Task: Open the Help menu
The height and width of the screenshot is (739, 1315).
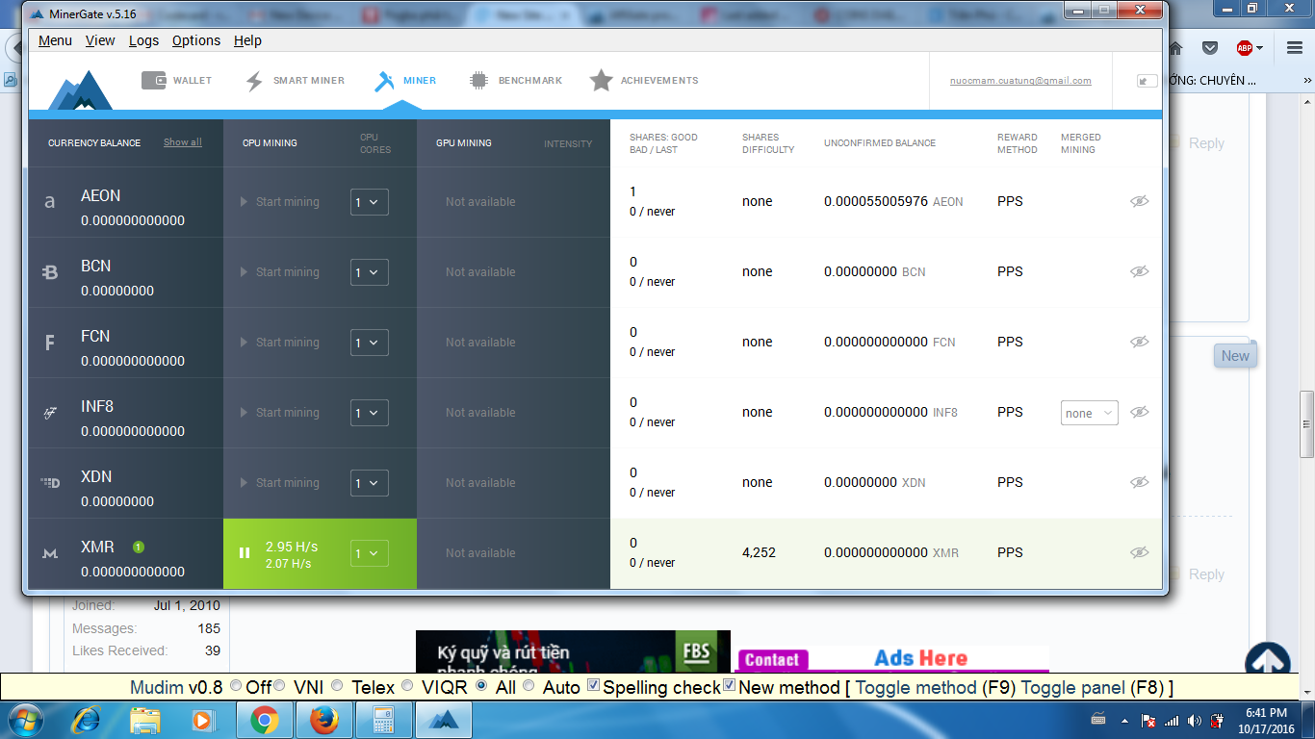Action: (x=247, y=40)
